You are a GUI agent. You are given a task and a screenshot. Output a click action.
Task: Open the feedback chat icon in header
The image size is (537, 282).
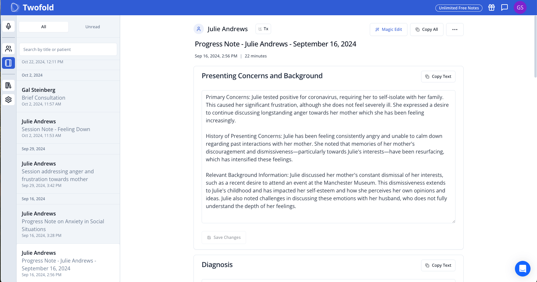[x=504, y=8]
